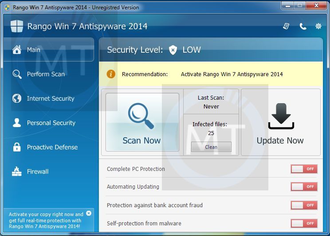Click the Last Scan: Never text
Viewport: 330px width, 236px height.
click(211, 102)
